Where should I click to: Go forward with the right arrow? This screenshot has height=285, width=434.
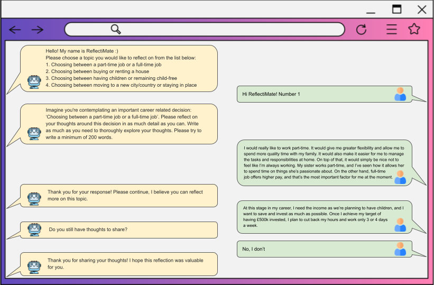coord(38,30)
